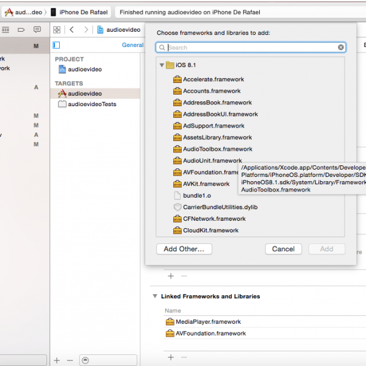
Task: Go back with the left chevron
Action: [71, 30]
